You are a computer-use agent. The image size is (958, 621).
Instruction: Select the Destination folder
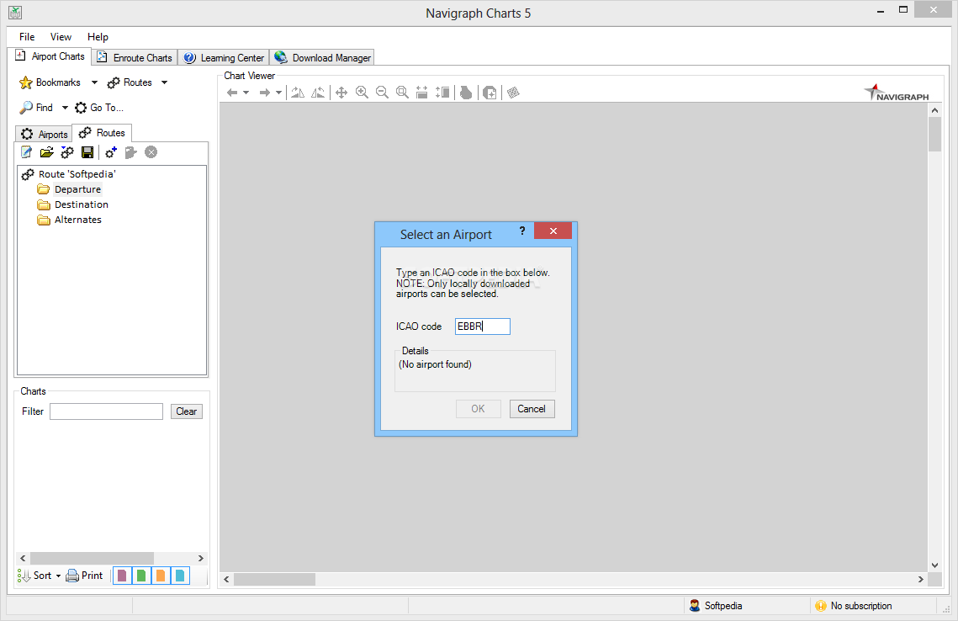click(x=72, y=204)
